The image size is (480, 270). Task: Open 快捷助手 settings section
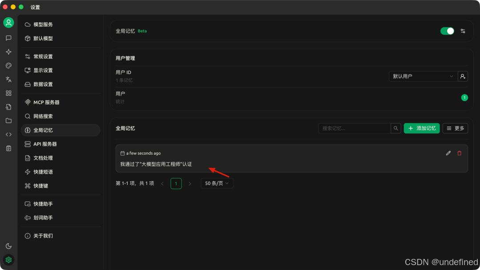(x=60, y=204)
